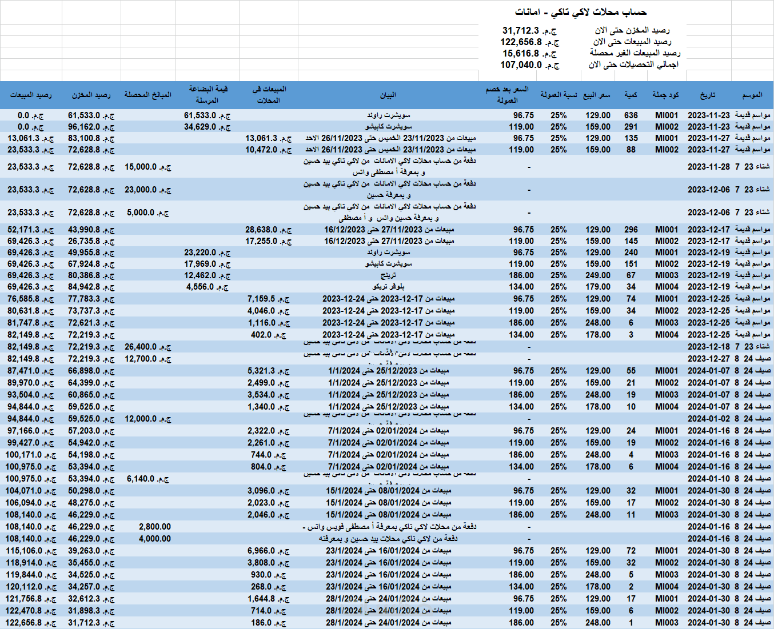Select the الموسم column header

(752, 95)
